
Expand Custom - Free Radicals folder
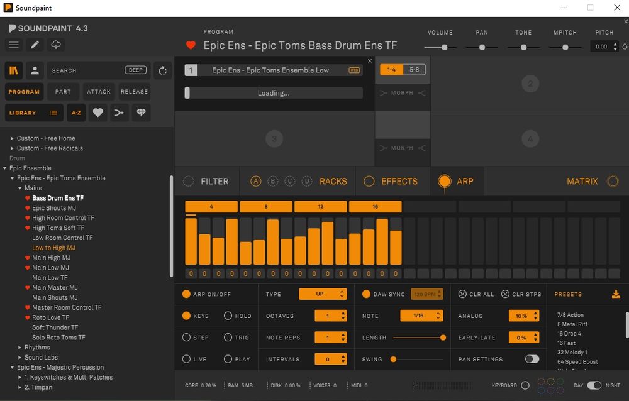[12, 148]
